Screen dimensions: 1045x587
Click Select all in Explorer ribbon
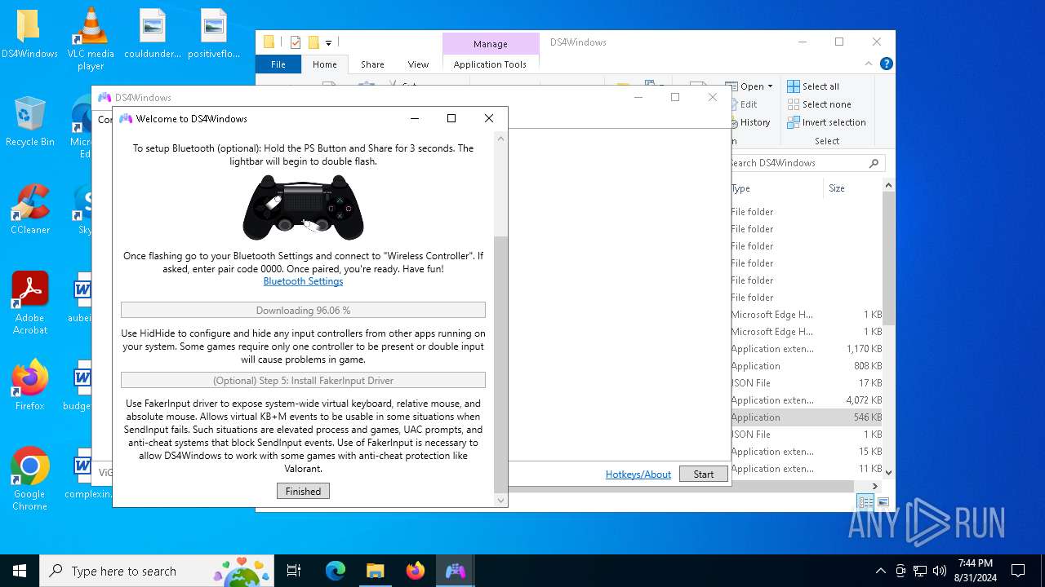(812, 86)
